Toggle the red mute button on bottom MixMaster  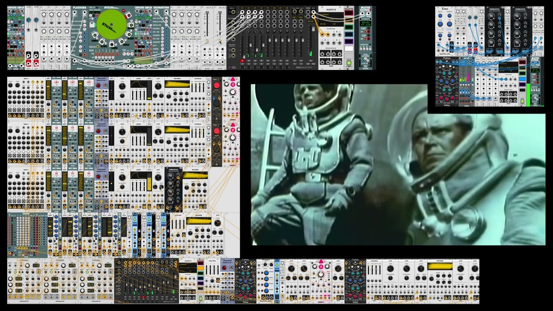click(143, 297)
